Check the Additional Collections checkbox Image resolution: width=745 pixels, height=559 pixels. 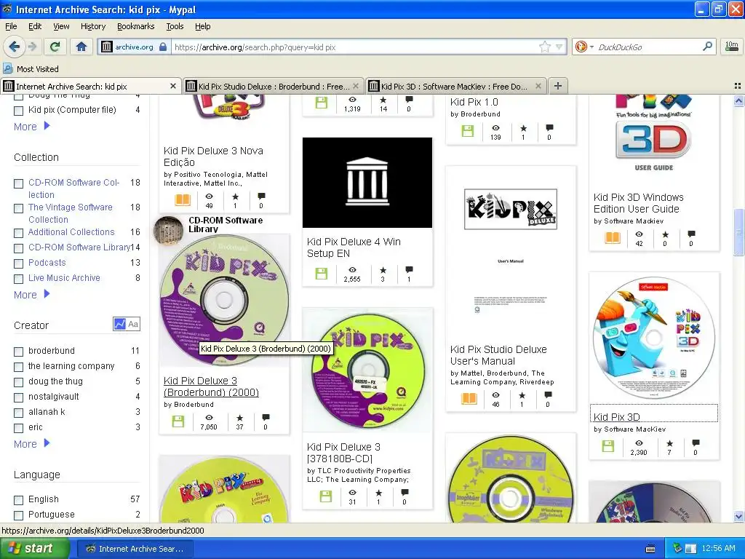pos(18,233)
